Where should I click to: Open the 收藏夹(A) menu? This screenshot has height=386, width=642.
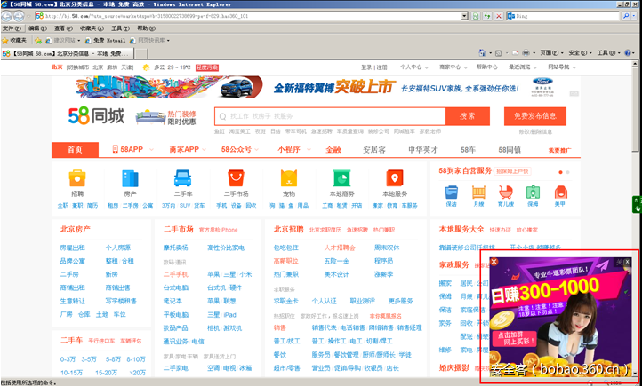click(87, 28)
